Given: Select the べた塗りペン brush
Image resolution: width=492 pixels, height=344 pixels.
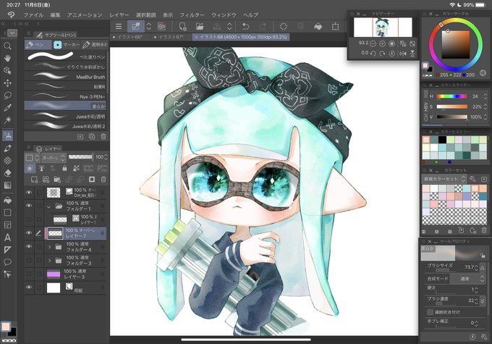Looking at the screenshot, I should [x=65, y=56].
